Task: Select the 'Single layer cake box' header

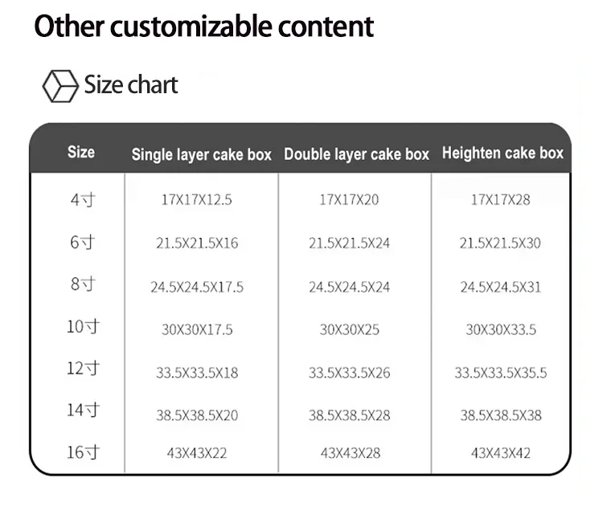Action: point(201,154)
